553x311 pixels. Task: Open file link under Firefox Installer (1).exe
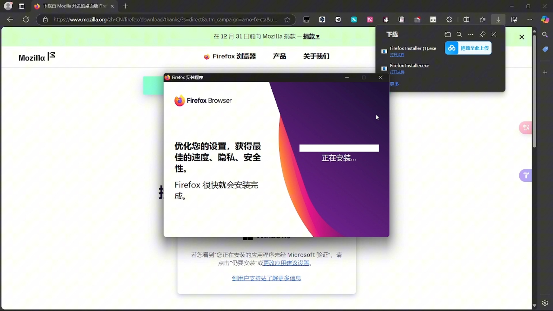397,55
